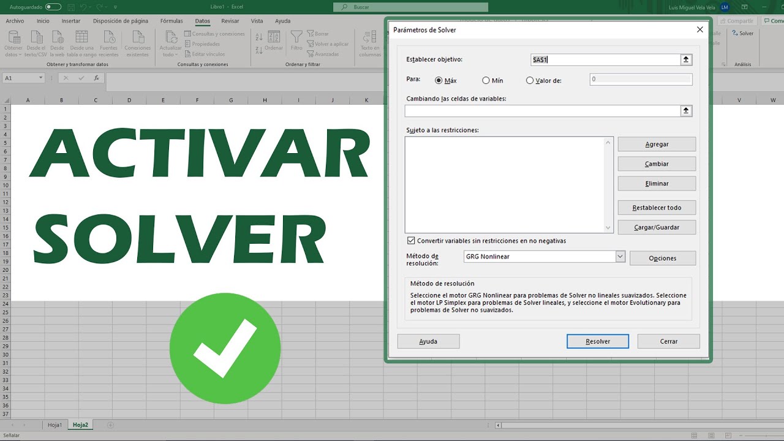784x441 pixels.
Task: Click the Cerrar button
Action: [669, 342]
